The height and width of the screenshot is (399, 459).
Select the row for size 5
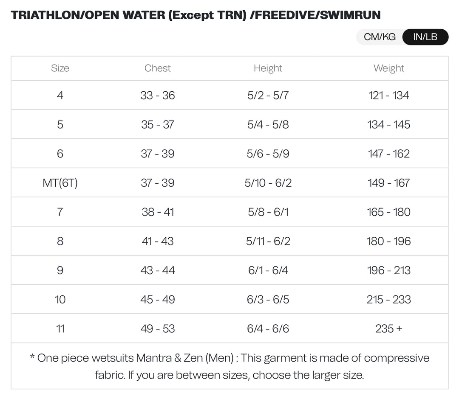coord(60,124)
